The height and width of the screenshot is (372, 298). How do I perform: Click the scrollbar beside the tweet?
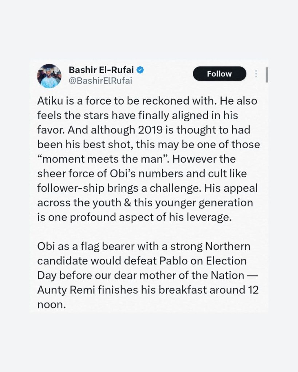tap(267, 75)
